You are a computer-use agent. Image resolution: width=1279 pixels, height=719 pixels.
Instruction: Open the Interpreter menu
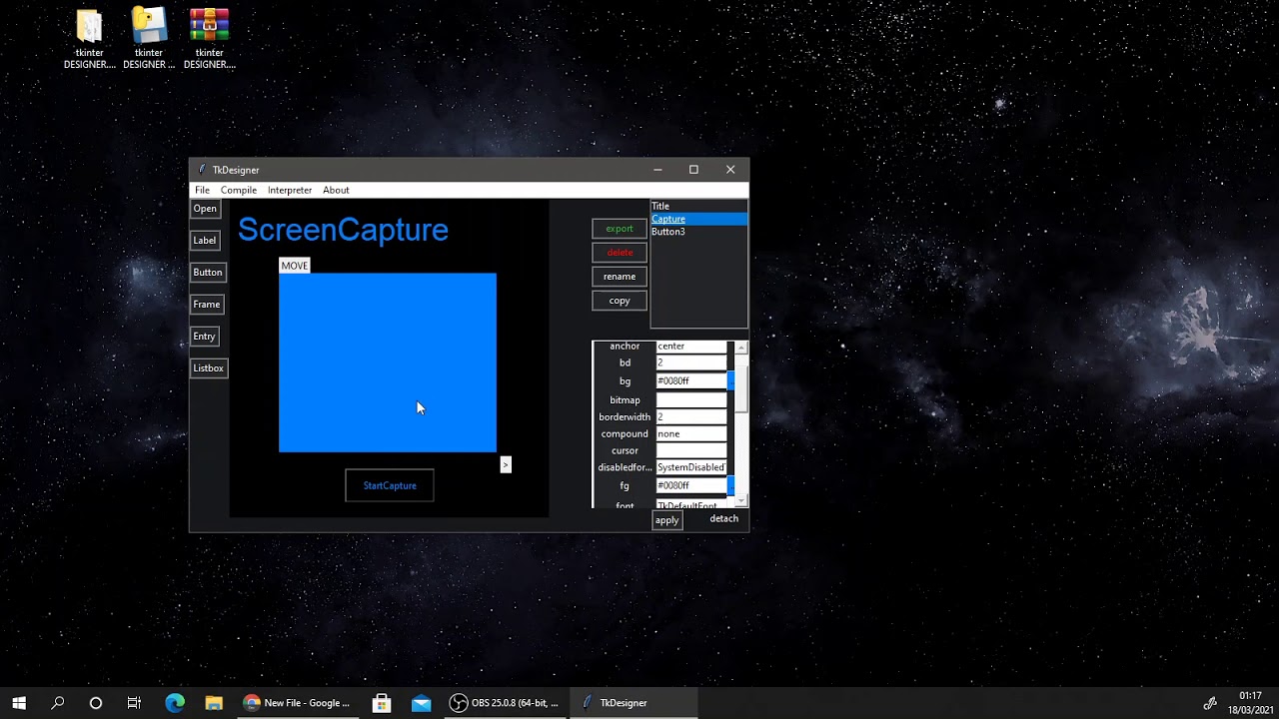[290, 190]
